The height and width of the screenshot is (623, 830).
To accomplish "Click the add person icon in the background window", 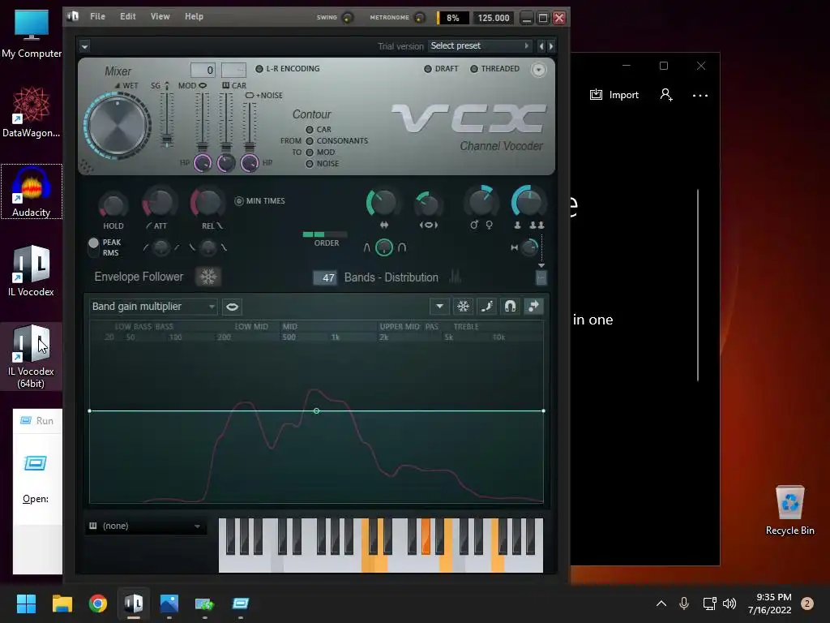I will (x=666, y=95).
